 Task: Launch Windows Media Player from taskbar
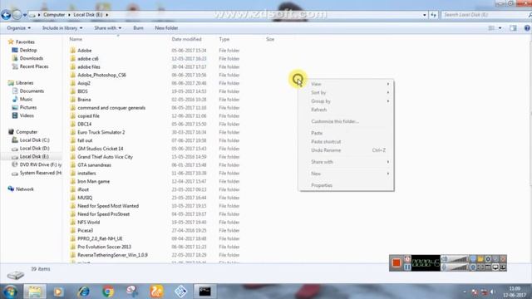pyautogui.click(x=58, y=292)
